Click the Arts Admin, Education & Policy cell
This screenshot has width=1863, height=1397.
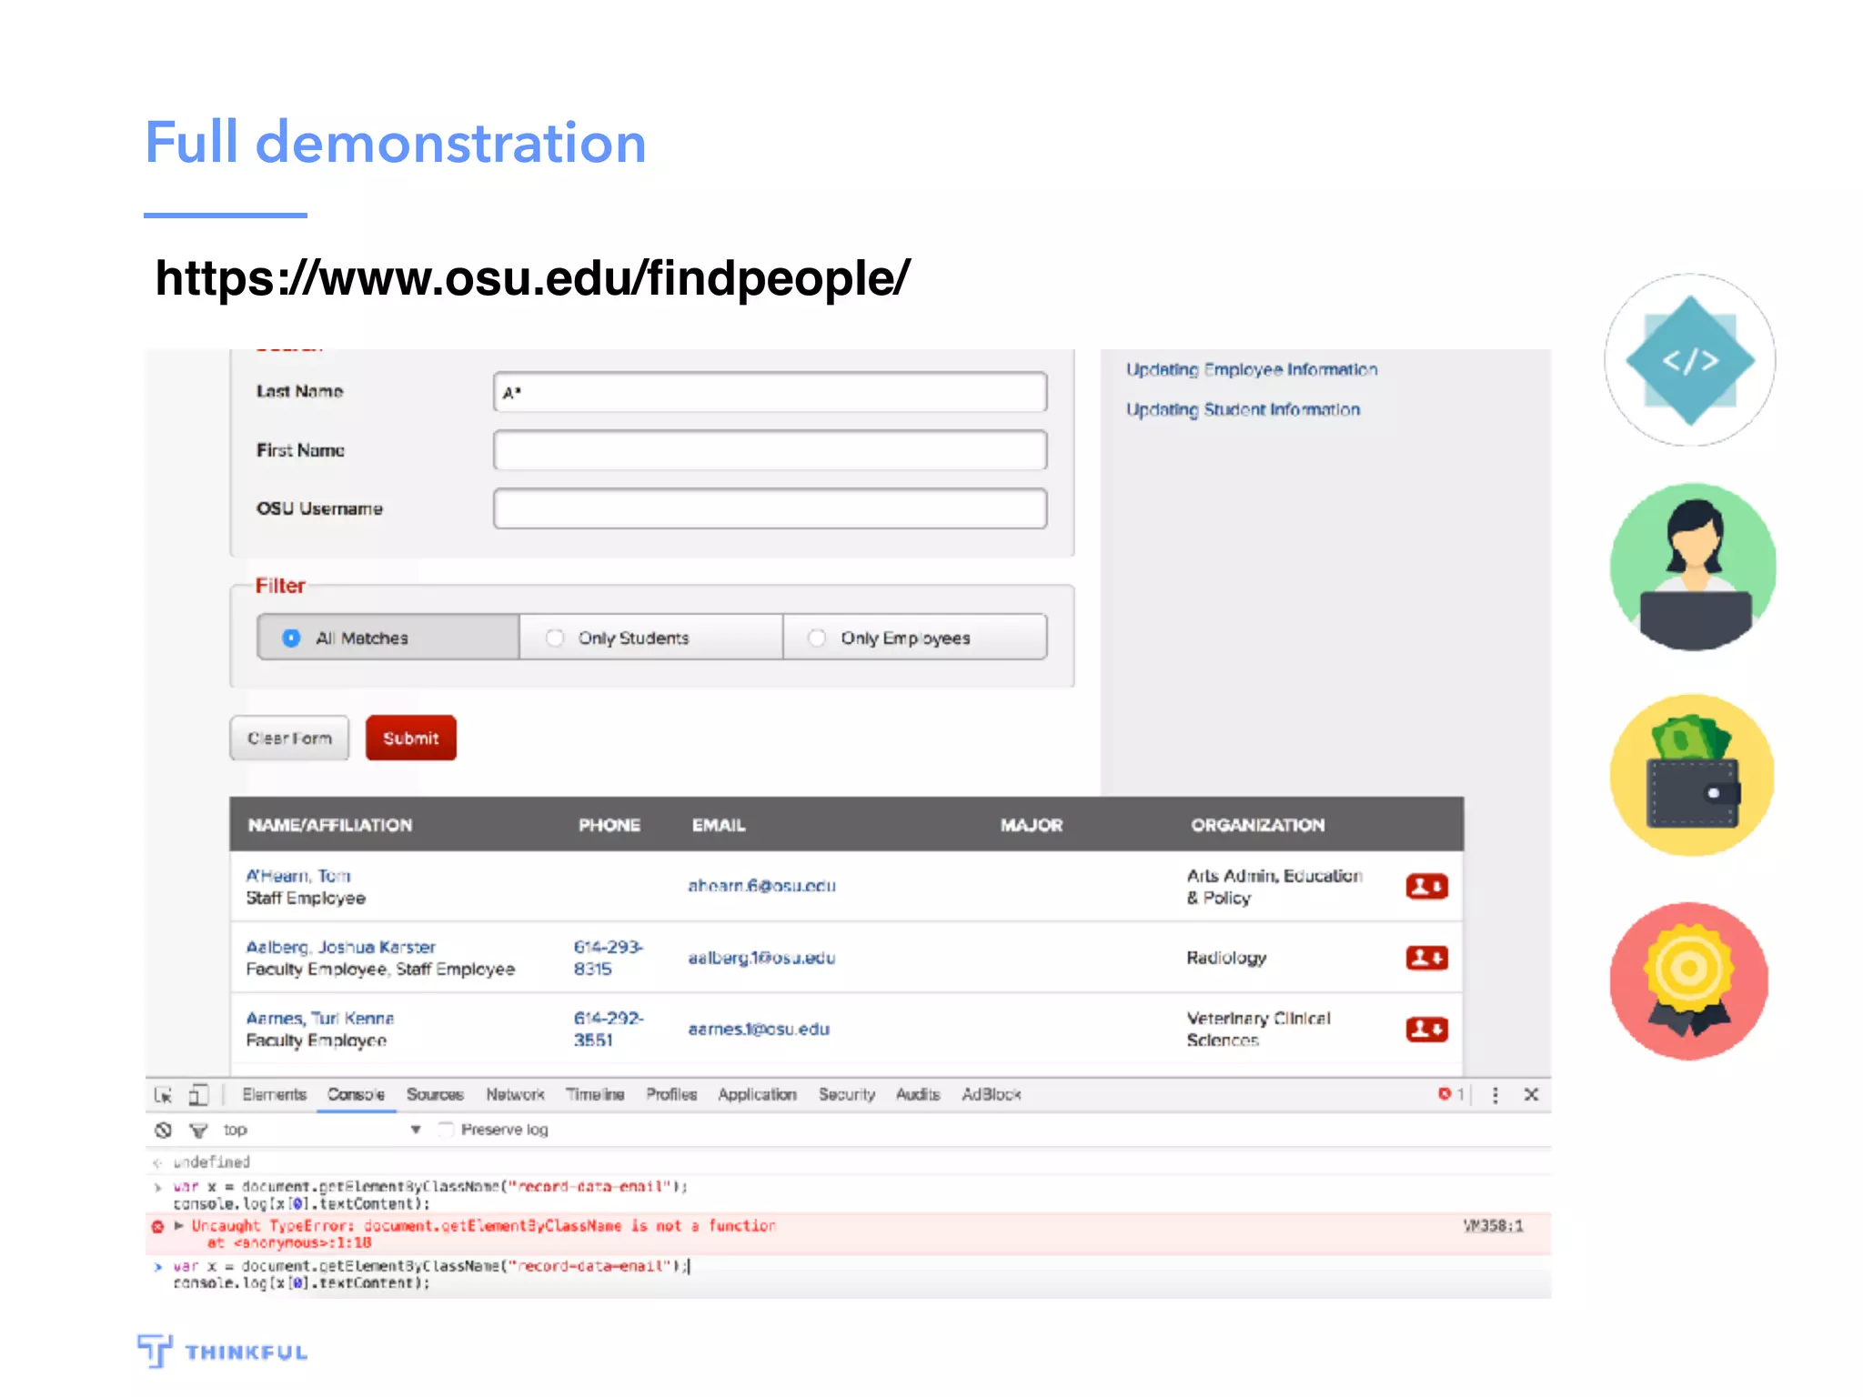(x=1274, y=887)
